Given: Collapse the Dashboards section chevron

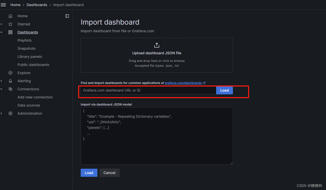Looking at the screenshot, I should click(2, 32).
